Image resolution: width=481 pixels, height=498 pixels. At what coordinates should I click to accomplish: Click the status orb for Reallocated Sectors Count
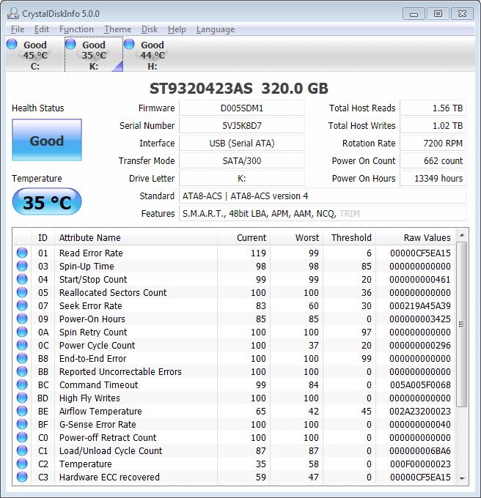[x=22, y=292]
